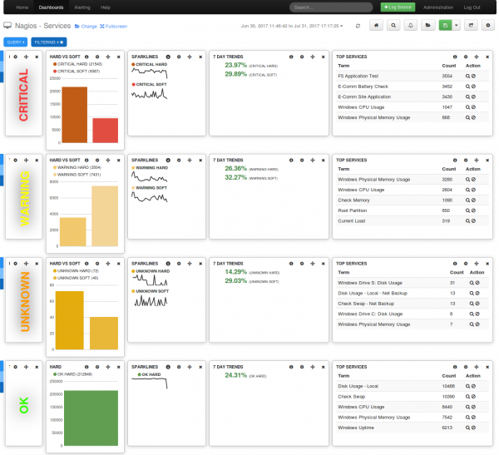The image size is (499, 455).
Task: Click the green Log Source button
Action: tap(398, 7)
